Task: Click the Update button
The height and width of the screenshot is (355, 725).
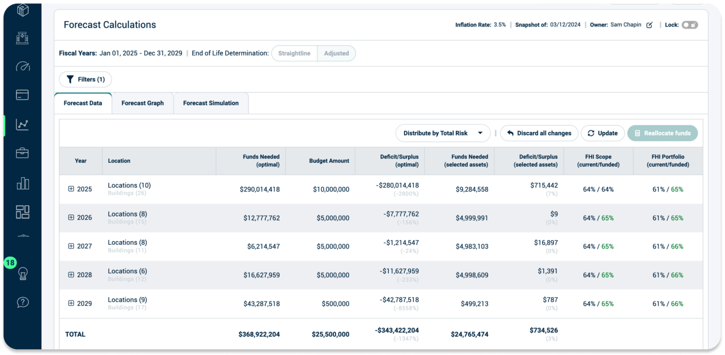Action: tap(602, 133)
